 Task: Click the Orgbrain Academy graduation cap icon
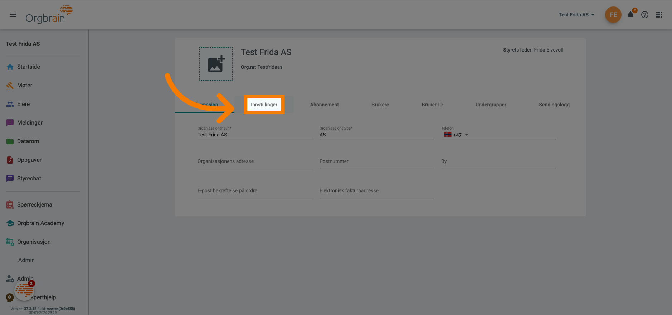10,223
